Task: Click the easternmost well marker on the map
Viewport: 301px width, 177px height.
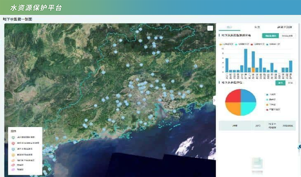Action: coord(201,86)
